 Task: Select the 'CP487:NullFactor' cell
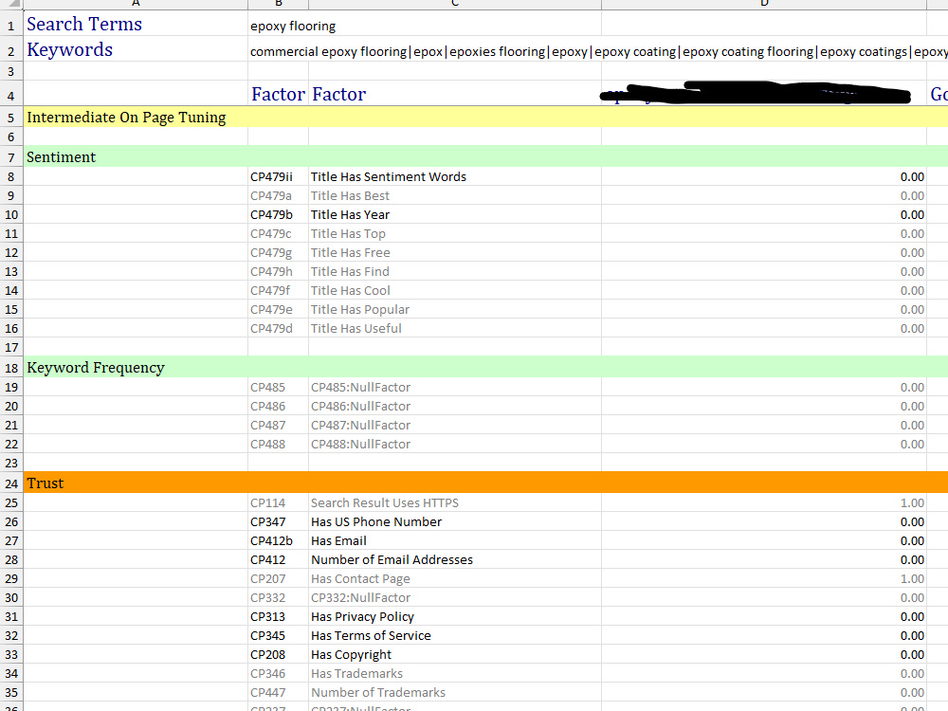pos(455,425)
